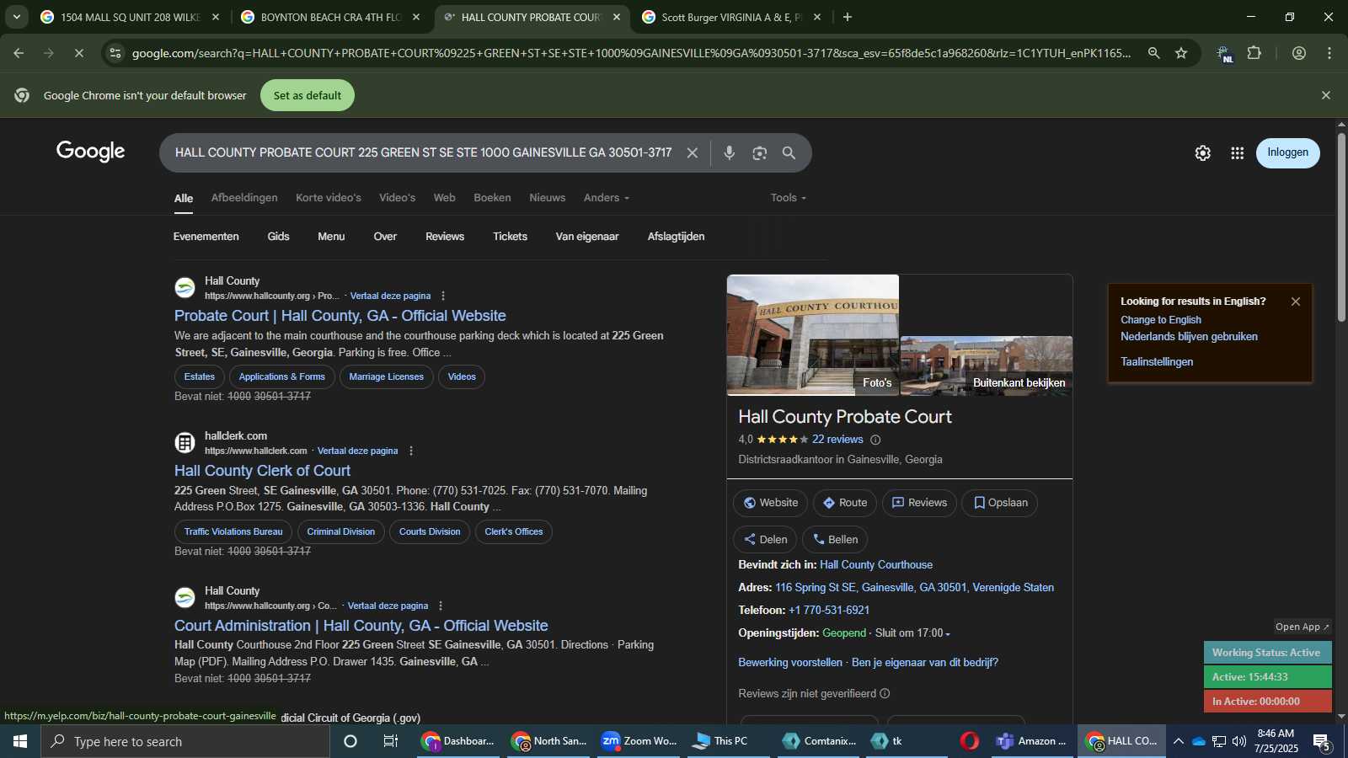
Task: Click the Traffic Violations Bureau sitelink
Action: coord(233,532)
